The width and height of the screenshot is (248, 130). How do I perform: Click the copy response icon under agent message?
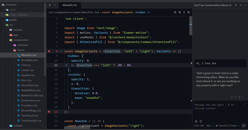click(239, 97)
